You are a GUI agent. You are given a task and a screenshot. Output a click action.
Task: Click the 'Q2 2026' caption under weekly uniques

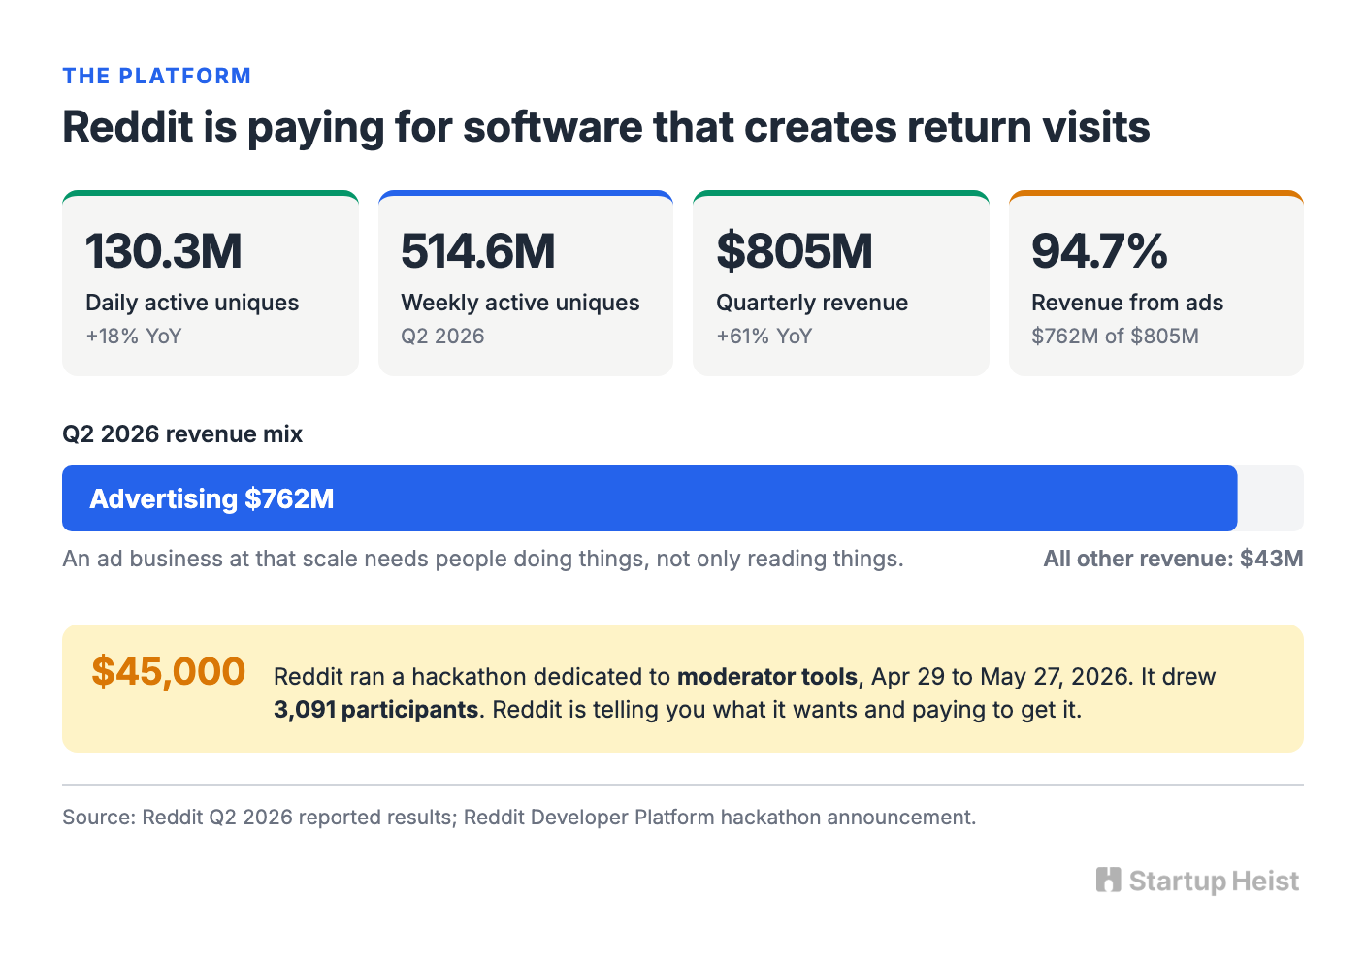point(442,336)
